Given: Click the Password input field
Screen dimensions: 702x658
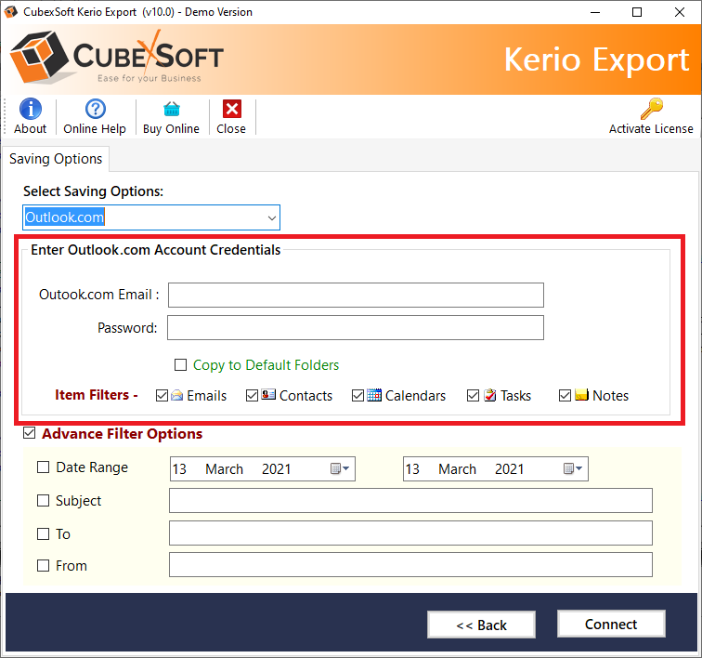Looking at the screenshot, I should point(356,328).
